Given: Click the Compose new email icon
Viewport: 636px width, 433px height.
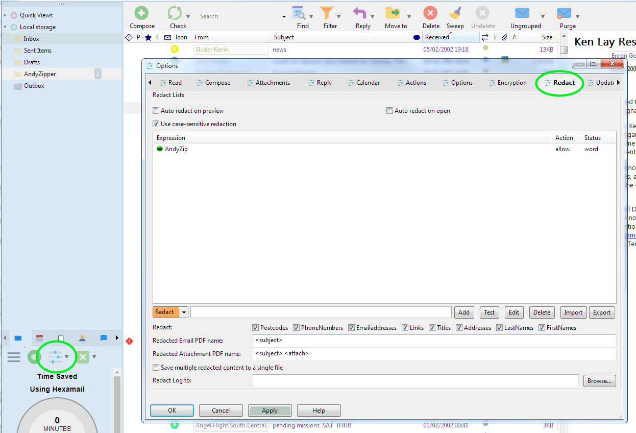Looking at the screenshot, I should click(141, 13).
